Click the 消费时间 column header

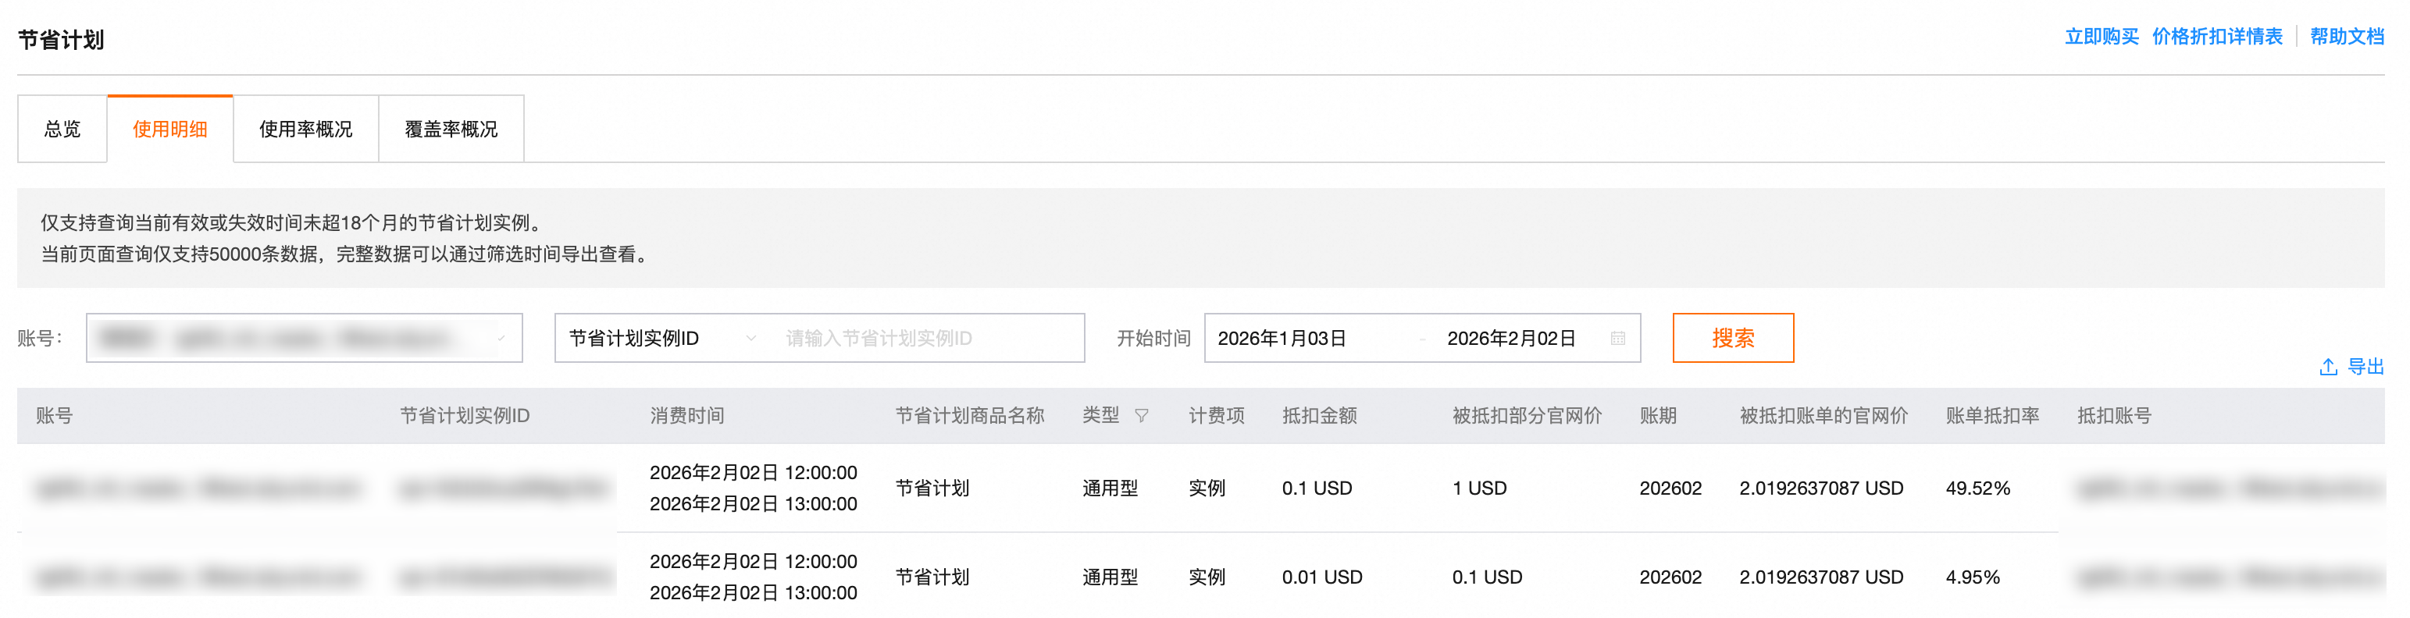coord(688,416)
